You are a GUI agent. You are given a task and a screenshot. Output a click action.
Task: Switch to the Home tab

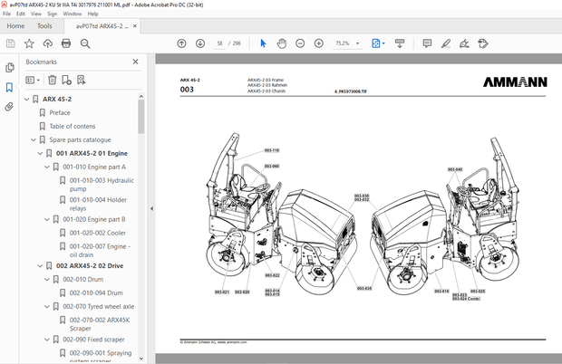tap(15, 26)
